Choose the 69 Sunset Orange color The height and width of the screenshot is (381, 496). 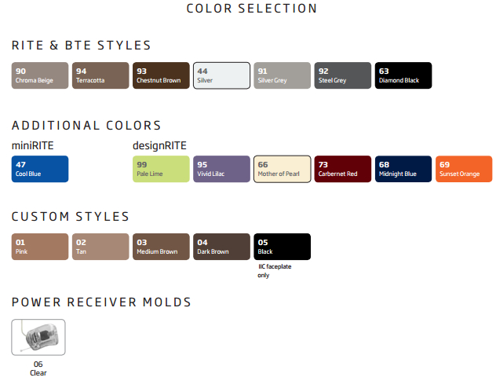tap(464, 169)
